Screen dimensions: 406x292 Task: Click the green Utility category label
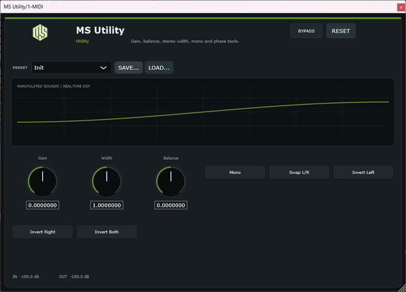coord(82,41)
